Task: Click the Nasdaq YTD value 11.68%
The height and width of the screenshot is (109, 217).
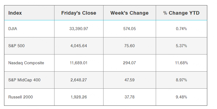Action: coord(181,63)
